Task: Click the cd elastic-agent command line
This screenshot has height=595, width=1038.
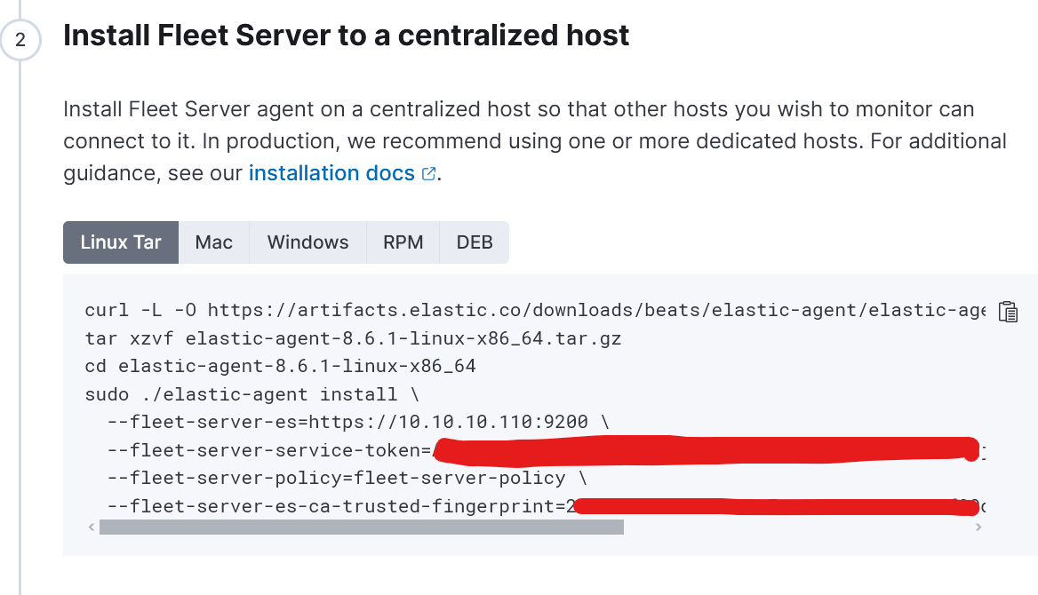Action: pyautogui.click(x=280, y=366)
